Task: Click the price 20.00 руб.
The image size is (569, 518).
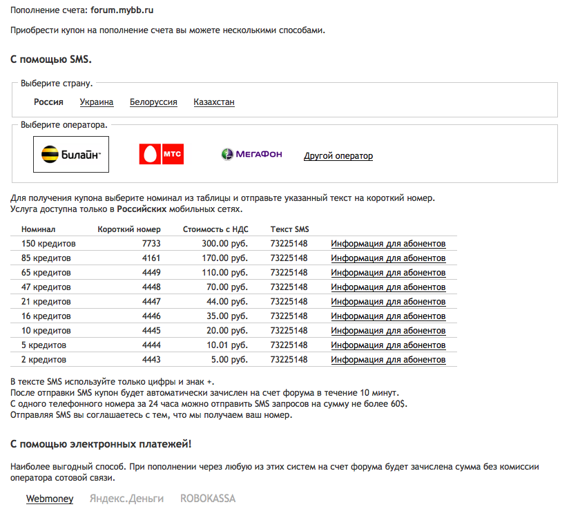Action: pos(227,331)
